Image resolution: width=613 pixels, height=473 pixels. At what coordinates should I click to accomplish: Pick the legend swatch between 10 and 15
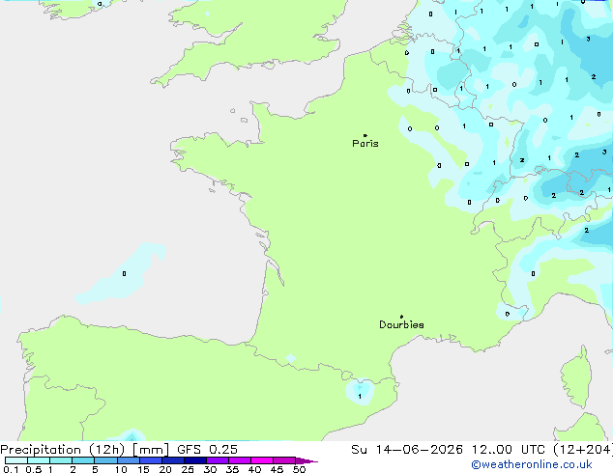[x=128, y=460]
